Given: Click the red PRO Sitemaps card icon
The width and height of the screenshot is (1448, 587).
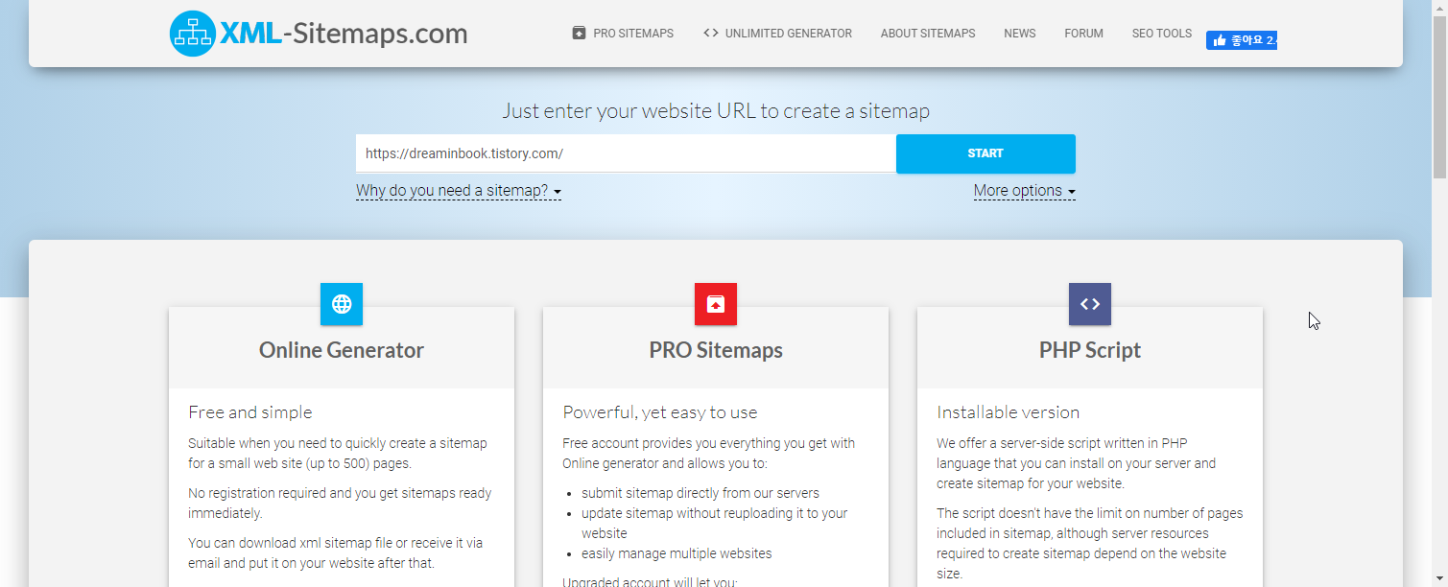Looking at the screenshot, I should pyautogui.click(x=716, y=304).
